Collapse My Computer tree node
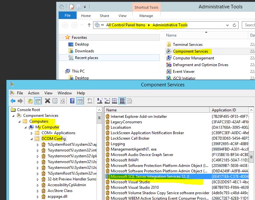255x200 pixels. click(x=25, y=127)
